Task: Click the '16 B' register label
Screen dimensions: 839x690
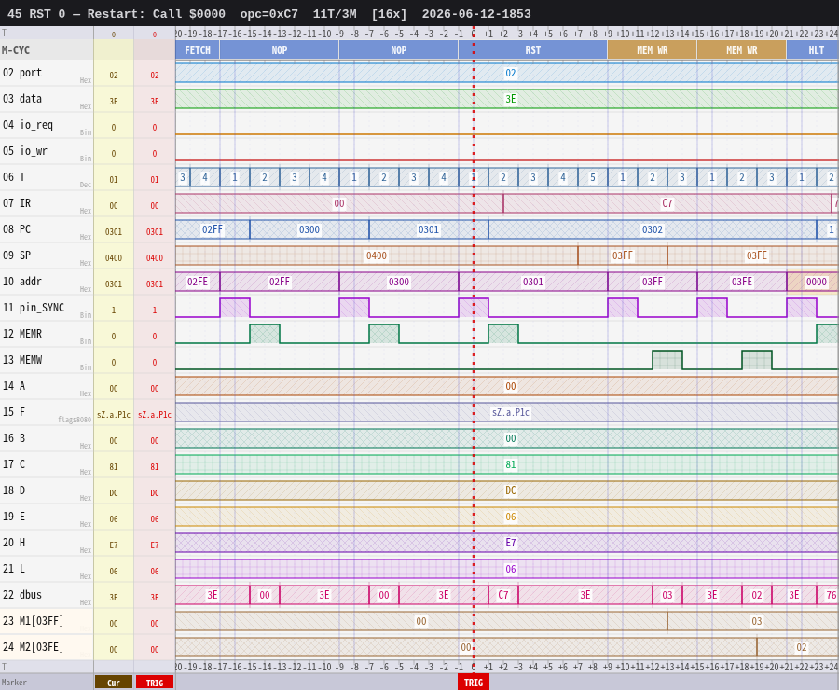Action: coord(14,438)
